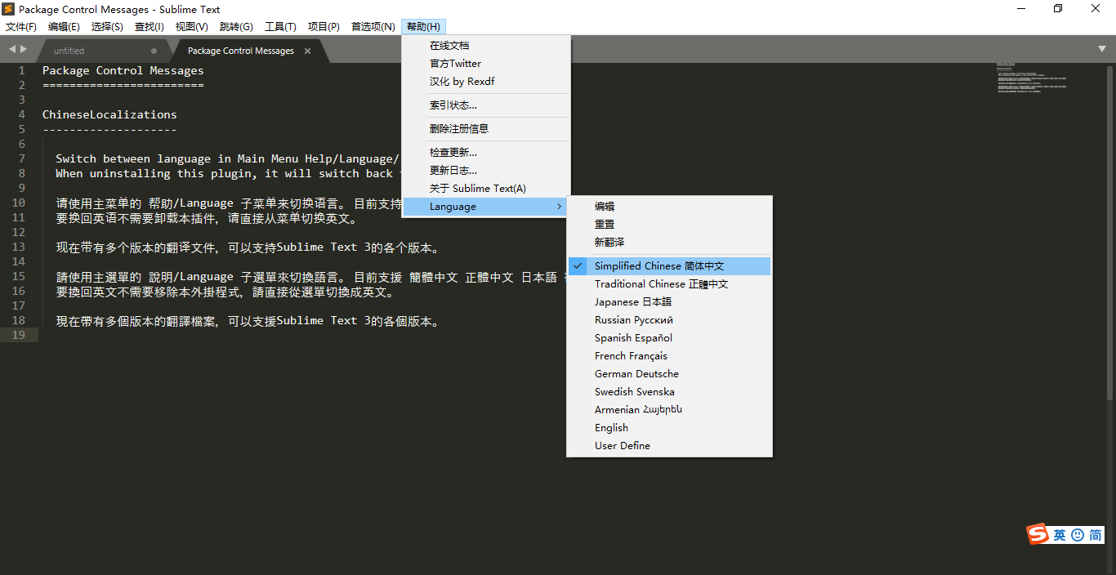Click the Sublime Text app icon in title bar
Image resolution: width=1116 pixels, height=575 pixels.
point(8,9)
